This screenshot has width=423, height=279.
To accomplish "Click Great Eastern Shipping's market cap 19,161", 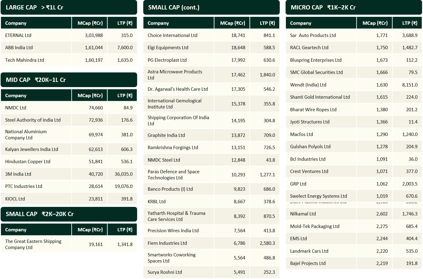I will (x=96, y=244).
